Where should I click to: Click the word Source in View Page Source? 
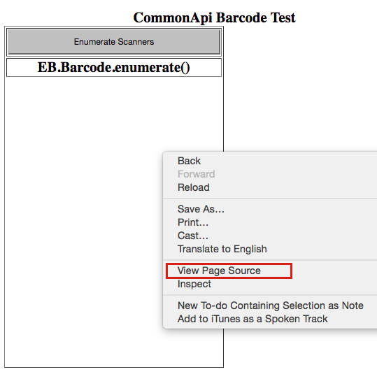pyautogui.click(x=244, y=271)
